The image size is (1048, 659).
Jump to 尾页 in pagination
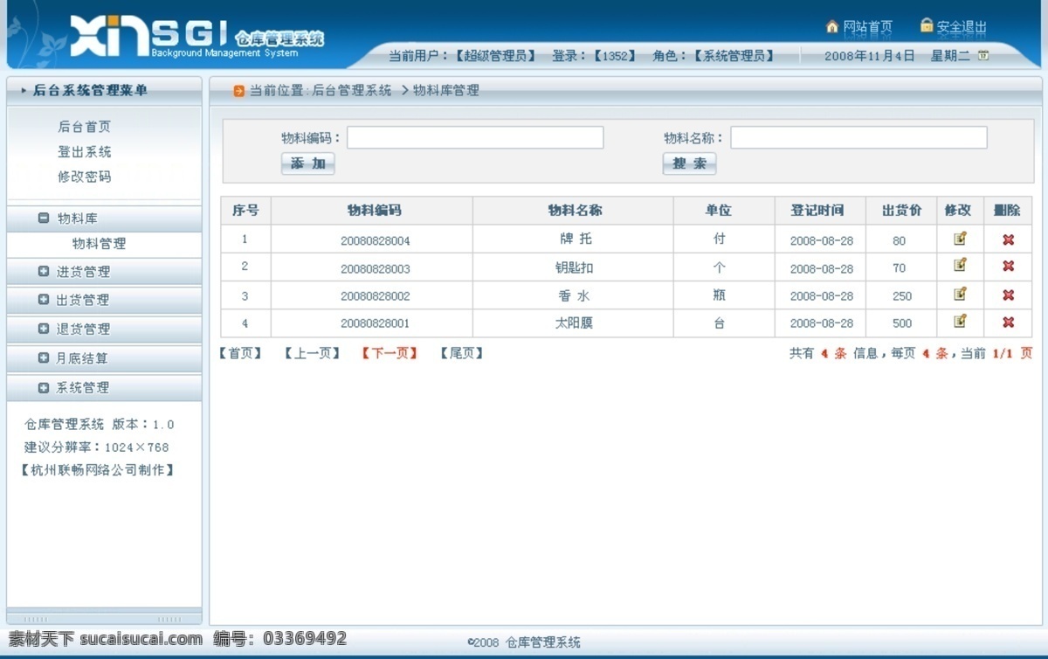pyautogui.click(x=461, y=353)
